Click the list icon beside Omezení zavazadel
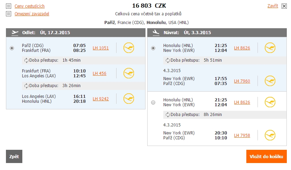 click(x=8, y=14)
